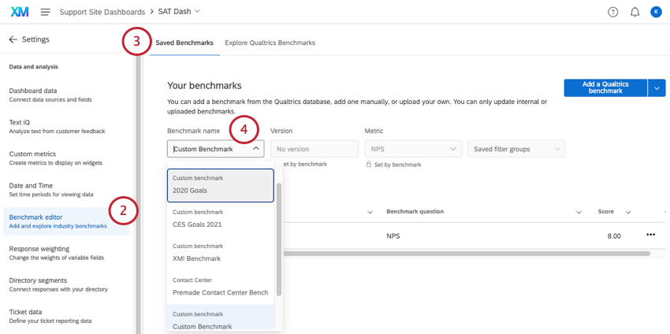Screen dimensions: 670x334
Task: Open the Saved filter groups dropdown
Action: coord(516,149)
